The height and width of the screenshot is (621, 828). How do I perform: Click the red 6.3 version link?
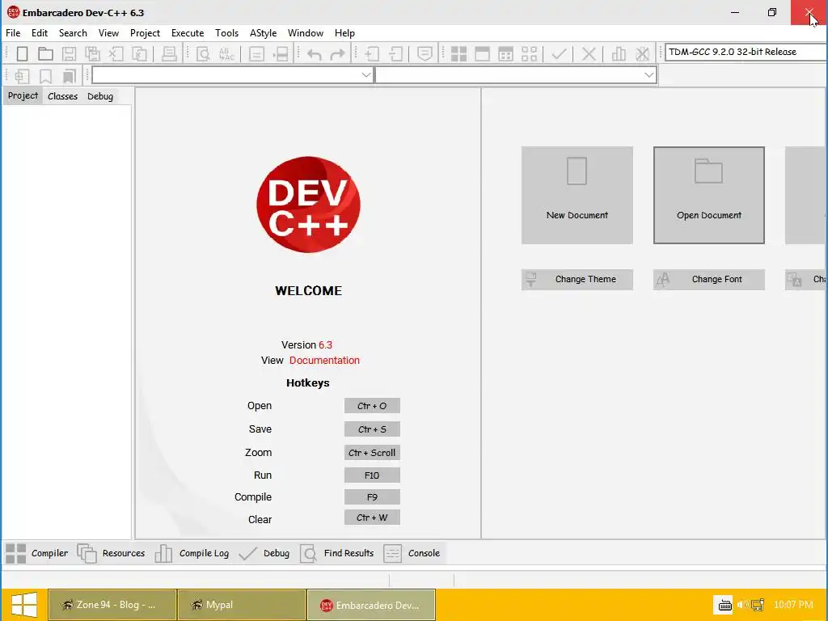[325, 344]
